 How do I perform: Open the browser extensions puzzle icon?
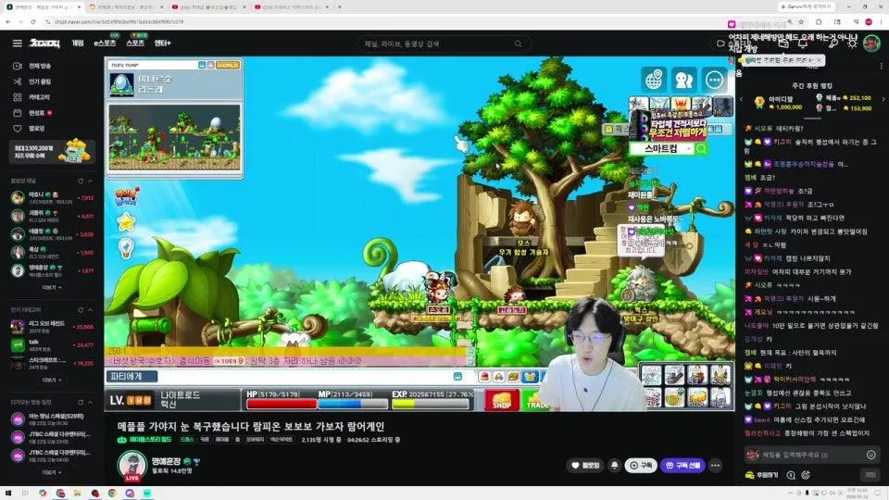click(x=819, y=21)
